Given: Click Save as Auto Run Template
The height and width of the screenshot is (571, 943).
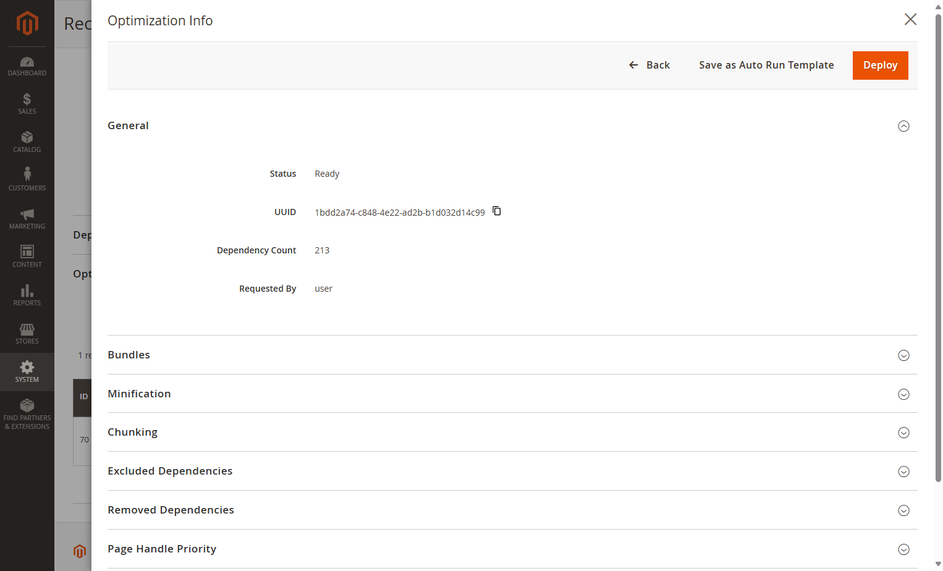Looking at the screenshot, I should tap(766, 65).
